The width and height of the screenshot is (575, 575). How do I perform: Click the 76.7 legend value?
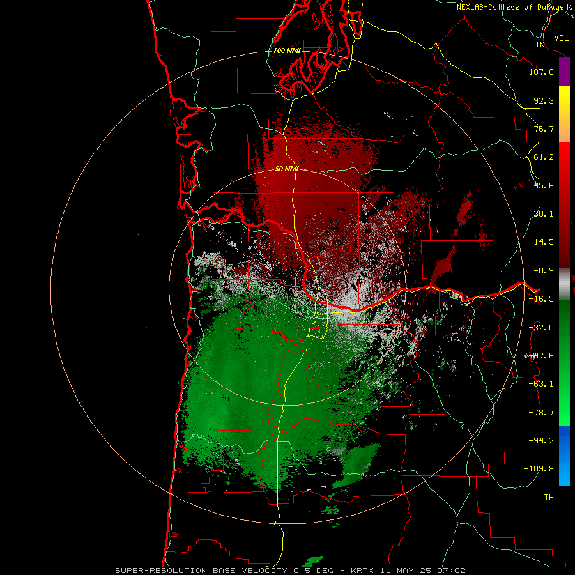[544, 128]
